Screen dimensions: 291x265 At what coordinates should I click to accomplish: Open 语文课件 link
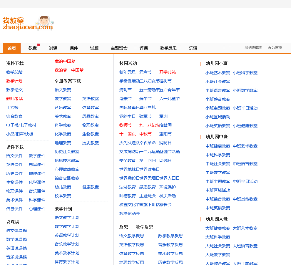point(14,156)
